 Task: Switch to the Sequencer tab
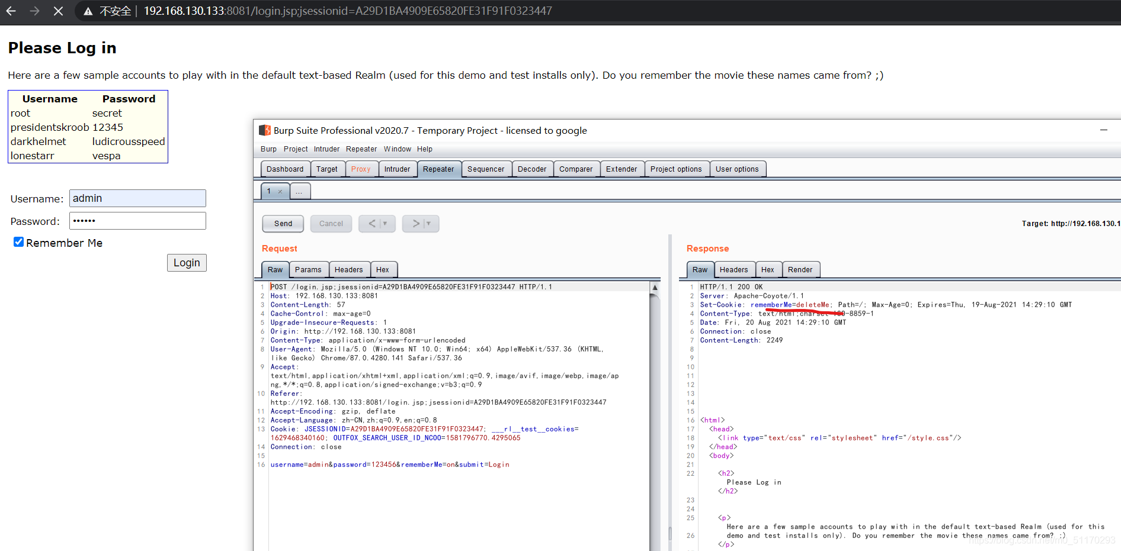click(x=486, y=169)
